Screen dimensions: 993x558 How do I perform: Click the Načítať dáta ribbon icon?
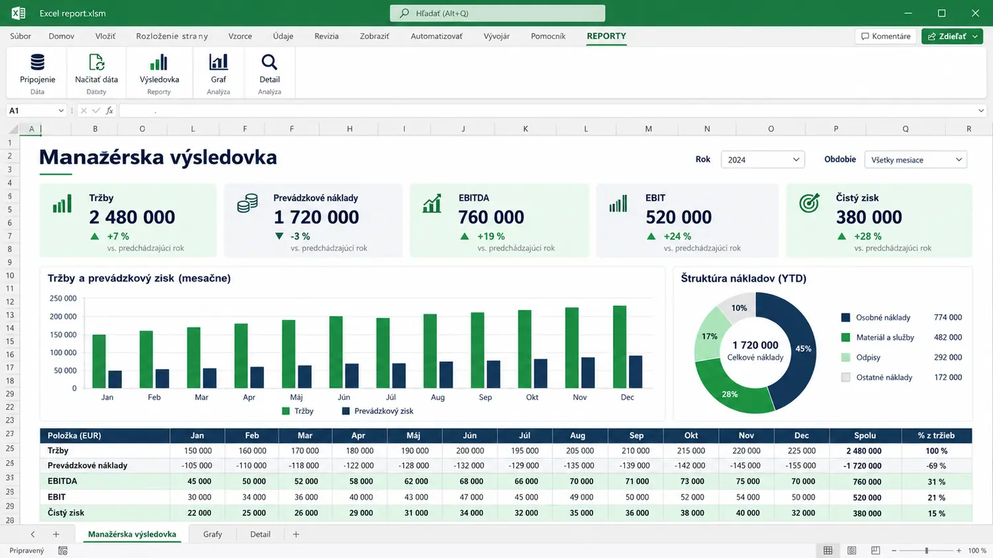point(97,62)
